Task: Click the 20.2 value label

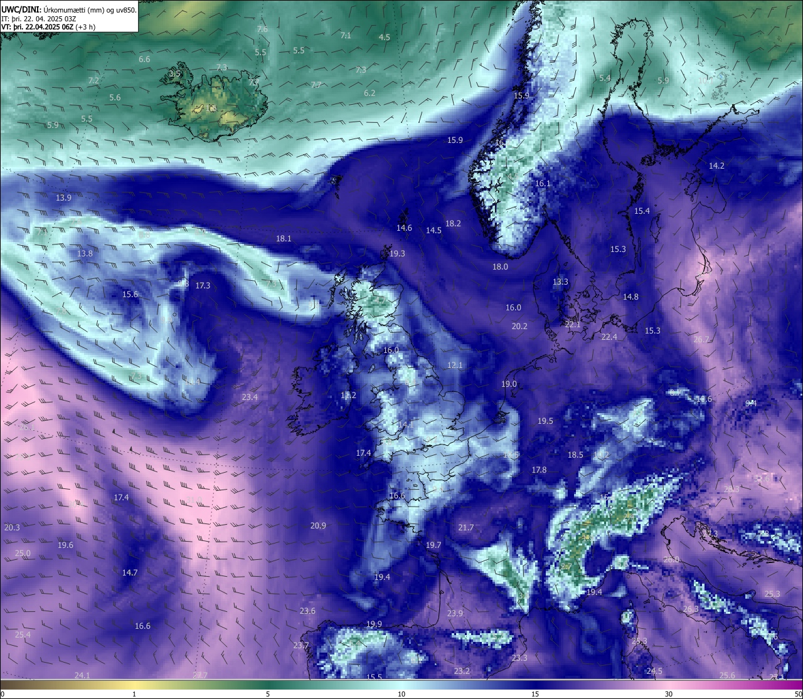Action: [519, 327]
